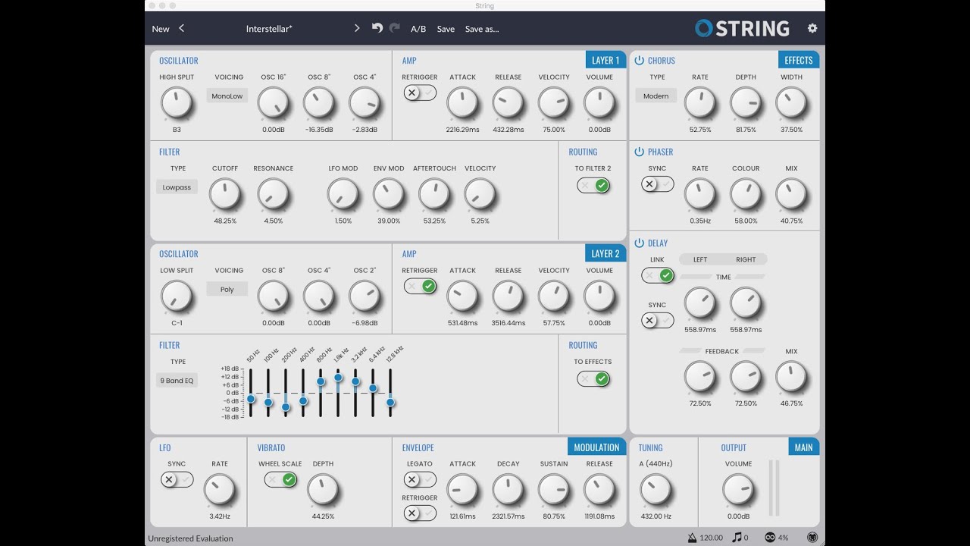
Task: Click the 50 Hz EQ slider
Action: tap(251, 393)
